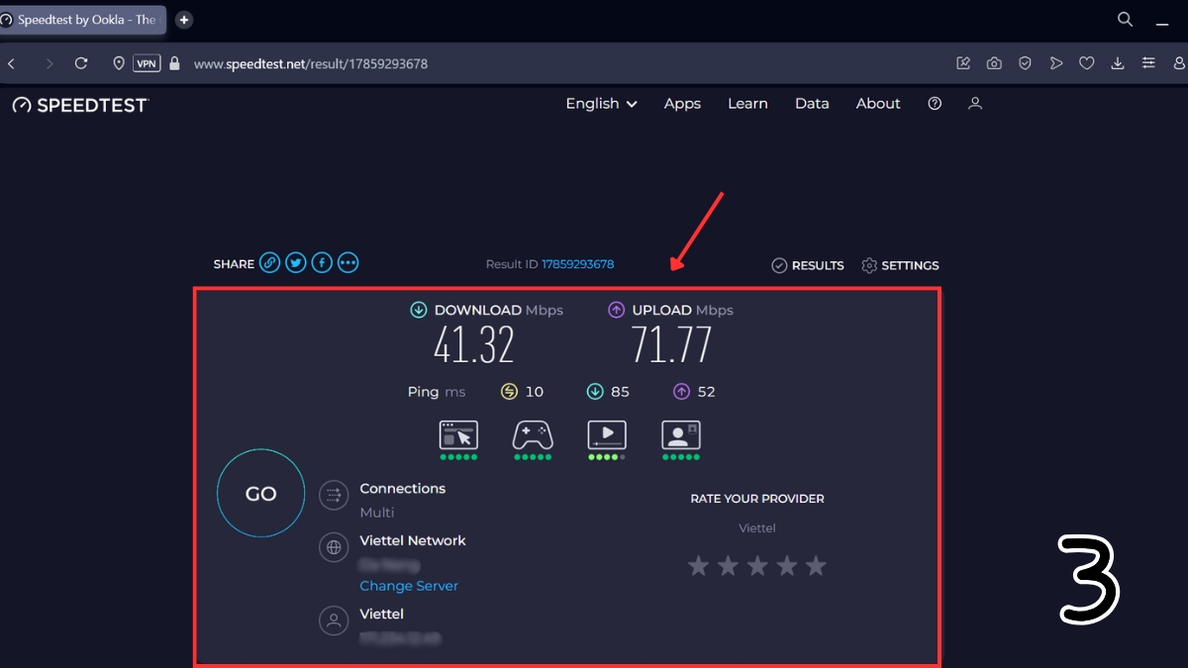Take a snapshot with the camera icon
This screenshot has width=1188, height=668.
(994, 63)
